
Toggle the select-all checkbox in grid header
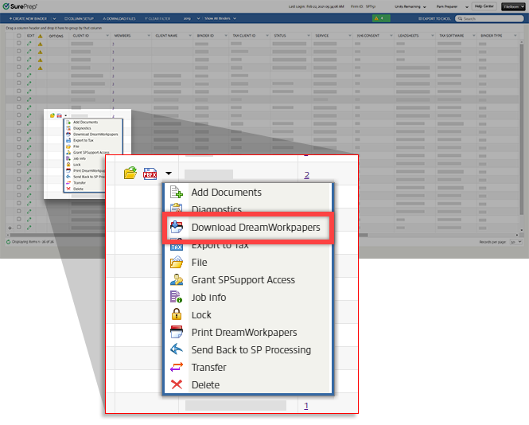point(19,36)
